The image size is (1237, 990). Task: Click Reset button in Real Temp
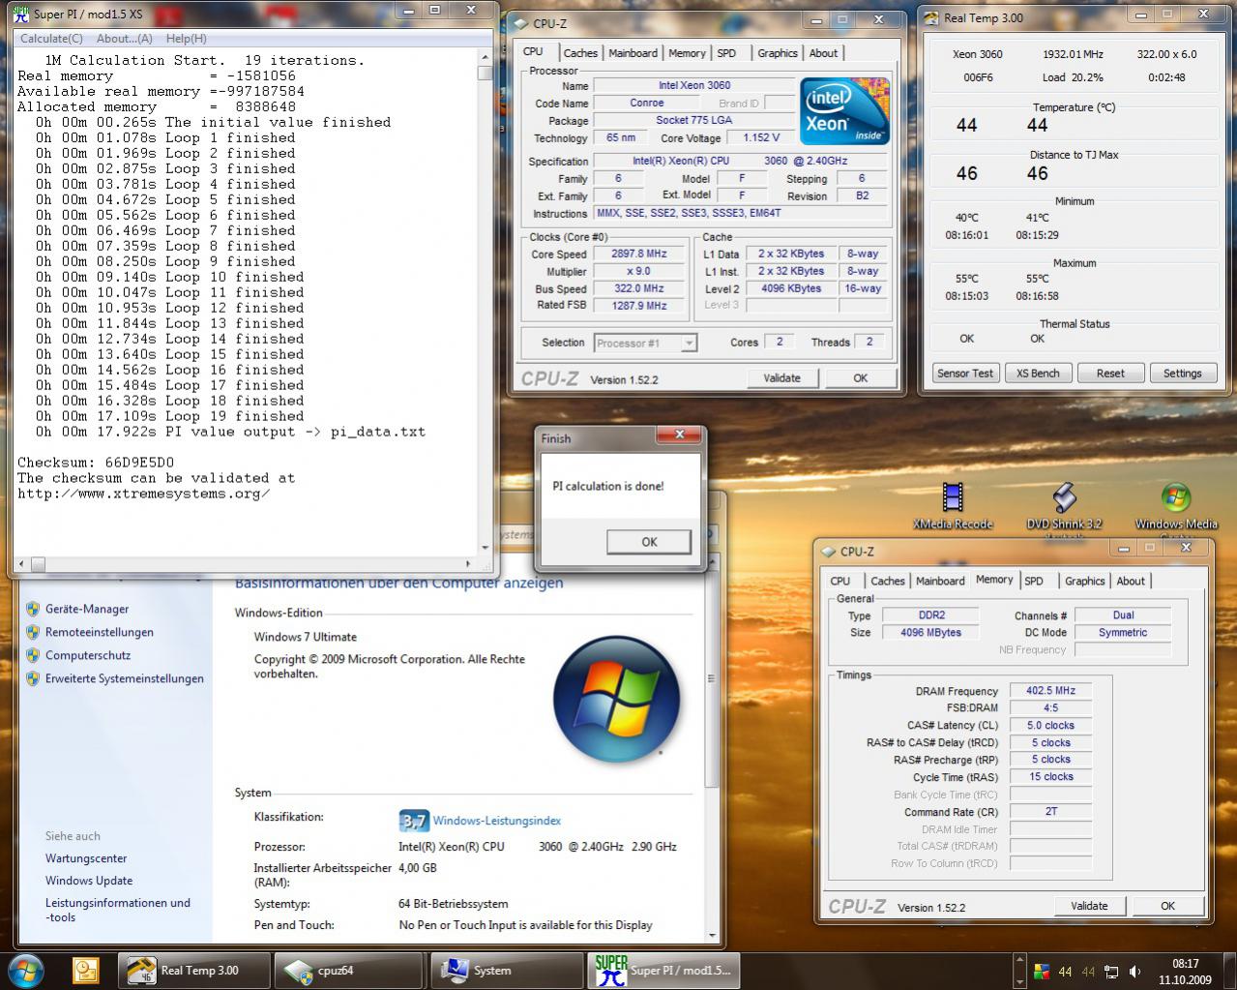coord(1110,373)
